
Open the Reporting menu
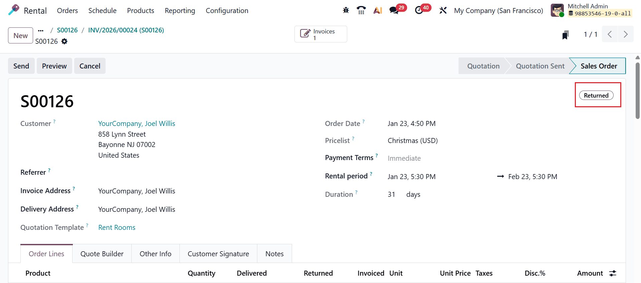[180, 11]
